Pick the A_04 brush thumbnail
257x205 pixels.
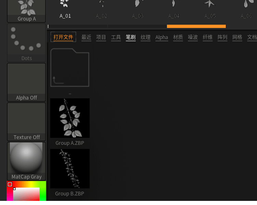pos(174,9)
